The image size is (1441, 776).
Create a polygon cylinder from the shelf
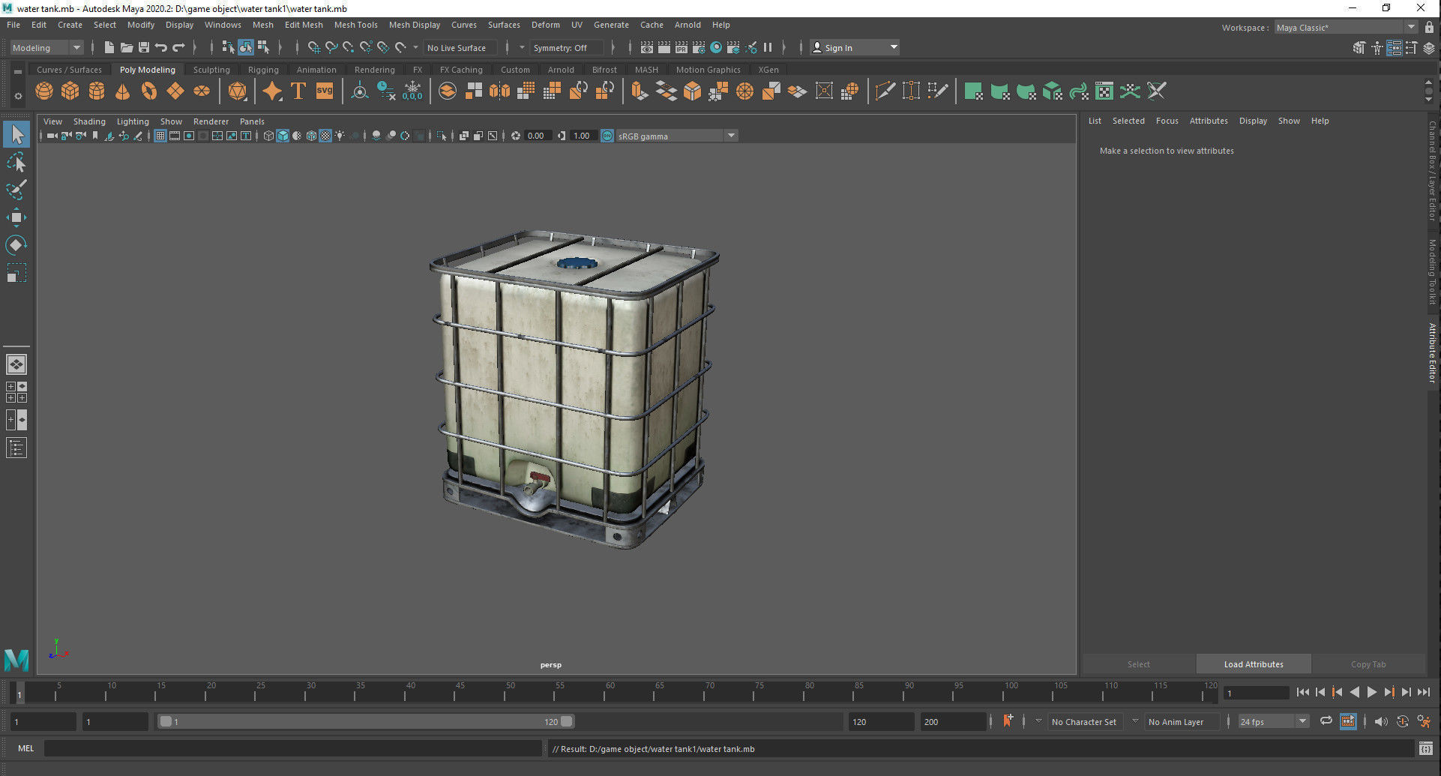coord(97,91)
